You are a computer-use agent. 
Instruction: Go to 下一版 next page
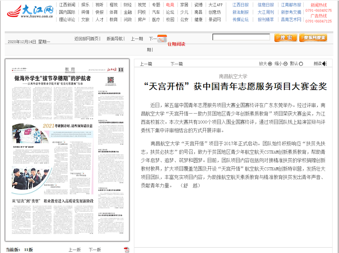(x=95, y=250)
